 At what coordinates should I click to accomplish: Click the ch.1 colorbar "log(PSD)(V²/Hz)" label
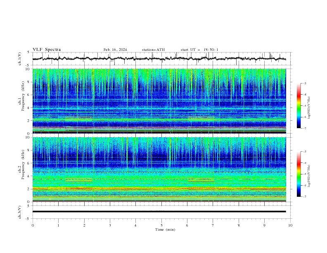[309, 108]
